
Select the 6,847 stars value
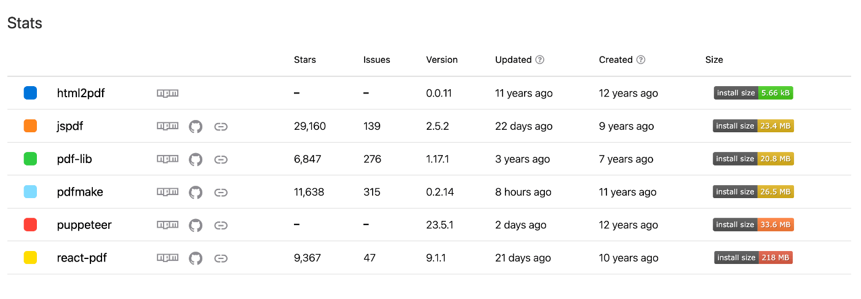(x=307, y=159)
